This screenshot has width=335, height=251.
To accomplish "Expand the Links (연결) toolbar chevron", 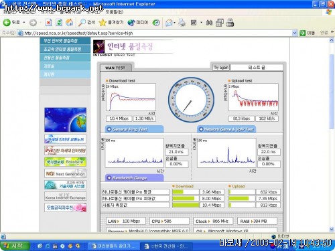I will click(x=332, y=32).
